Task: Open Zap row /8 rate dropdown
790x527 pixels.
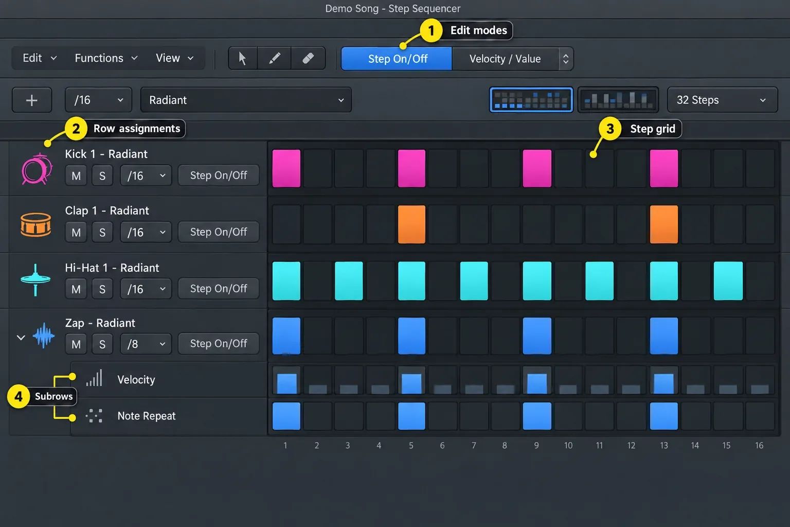Action: [x=146, y=344]
